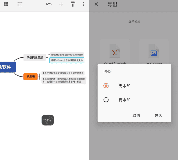
Task: Choose the PNG image format icon
Action: click(154, 51)
